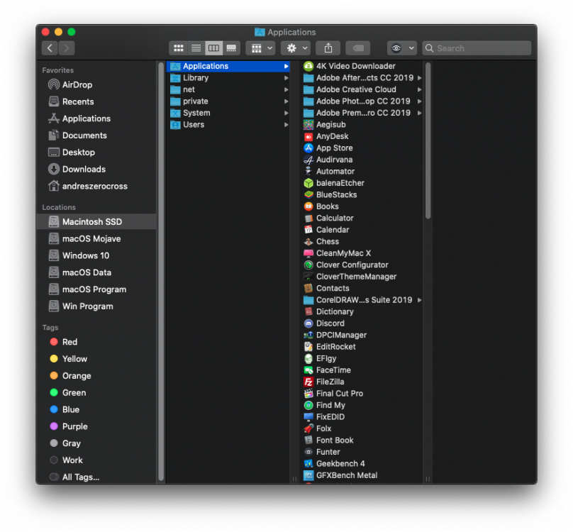Open the Quick Look eye dropdown

tap(401, 48)
